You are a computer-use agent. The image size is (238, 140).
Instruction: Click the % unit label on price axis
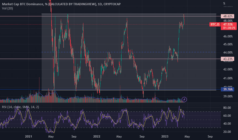(224, 3)
